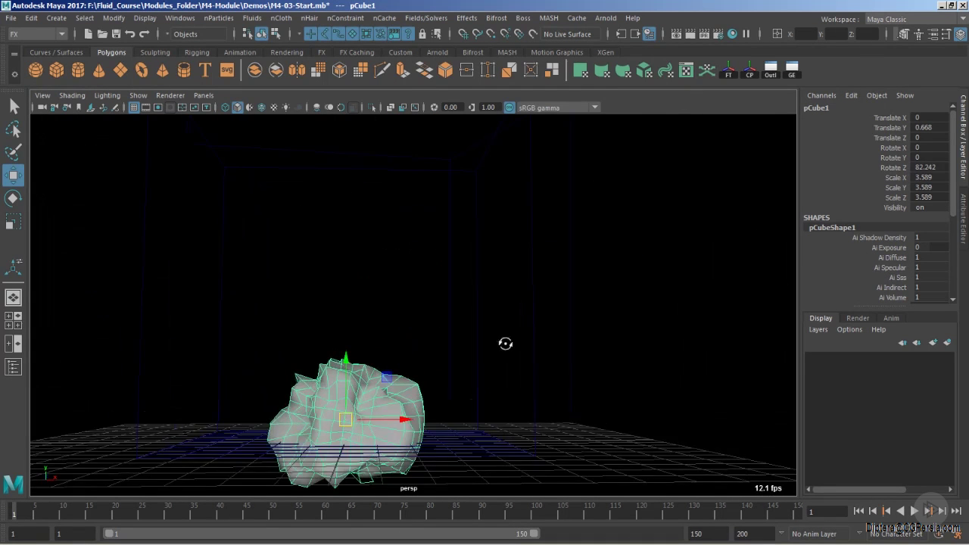The image size is (969, 545).
Task: Open the viewport Shading menu
Action: pos(72,95)
